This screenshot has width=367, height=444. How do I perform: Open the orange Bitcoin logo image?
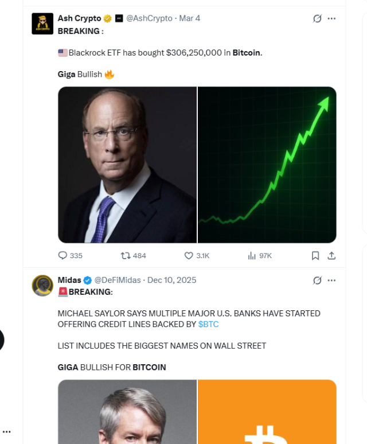coord(267,412)
